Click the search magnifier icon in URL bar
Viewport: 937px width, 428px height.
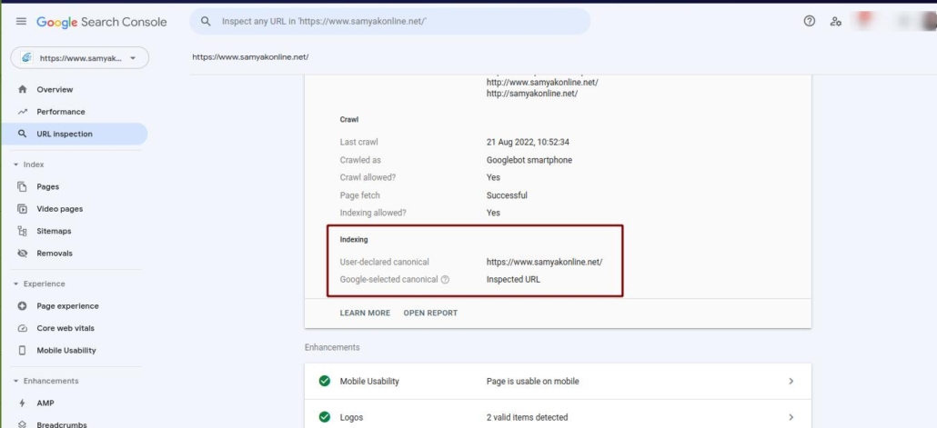click(206, 22)
